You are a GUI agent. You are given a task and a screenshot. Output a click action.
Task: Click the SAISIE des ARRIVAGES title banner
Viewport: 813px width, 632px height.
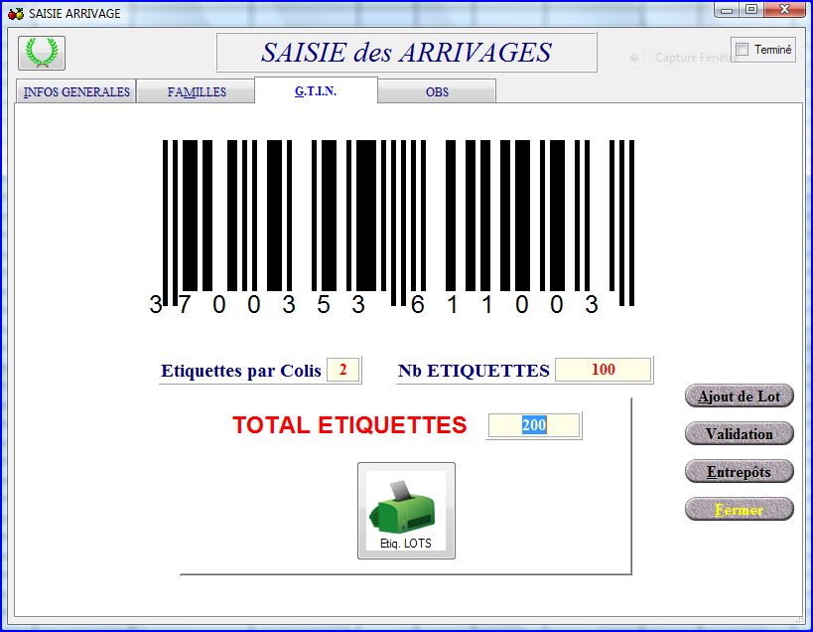(407, 53)
